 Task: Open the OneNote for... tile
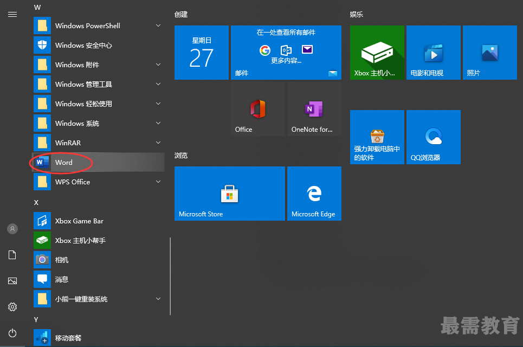point(314,109)
